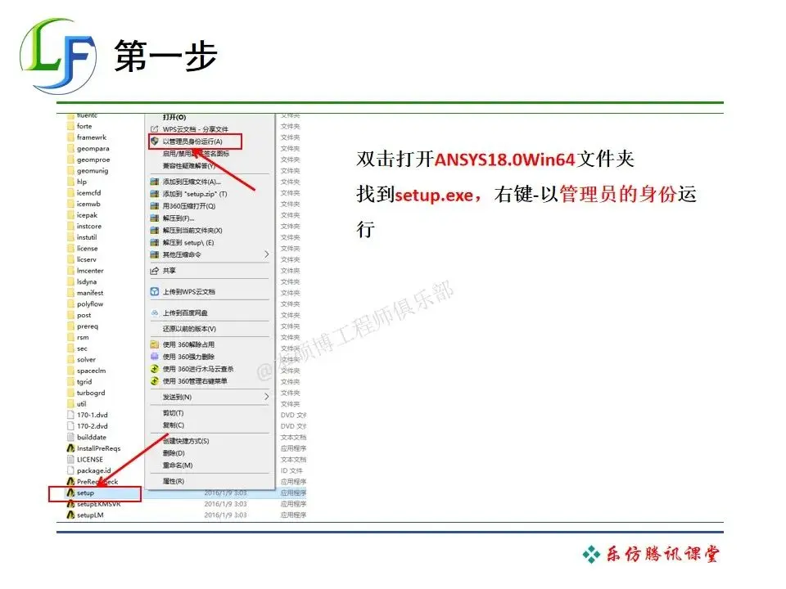Click the ANSYS icon beside the setup file
This screenshot has height=589, width=786.
pos(70,492)
